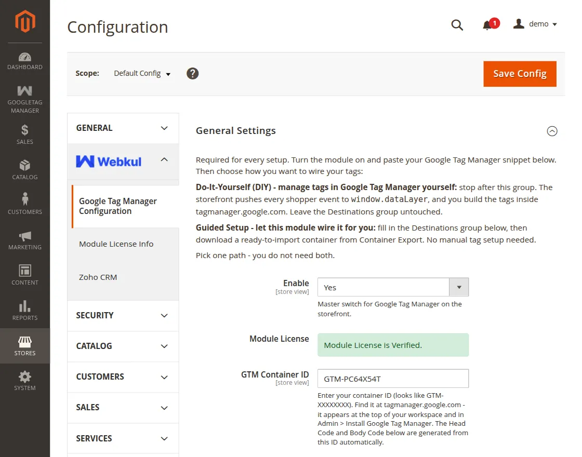Screen dimensions: 582x457
Task: Click the Enable field label
Action: point(296,283)
